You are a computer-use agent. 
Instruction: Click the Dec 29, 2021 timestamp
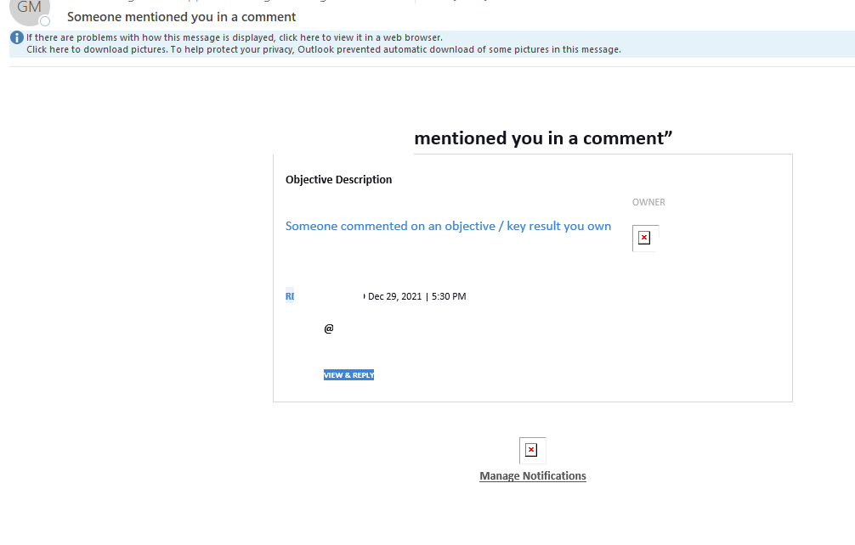[395, 296]
